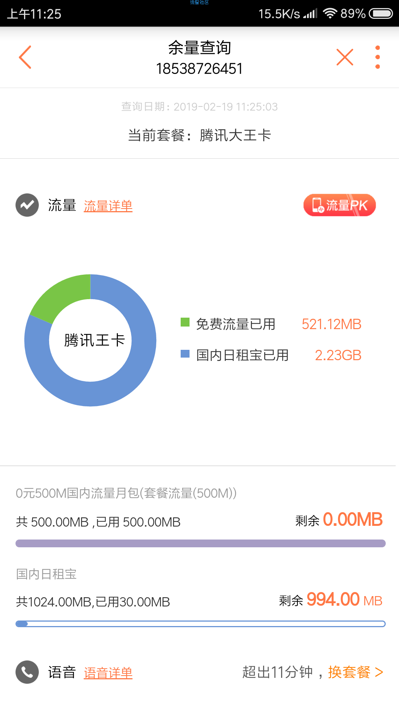Tap the orange back arrow
399x710 pixels.
[x=25, y=57]
